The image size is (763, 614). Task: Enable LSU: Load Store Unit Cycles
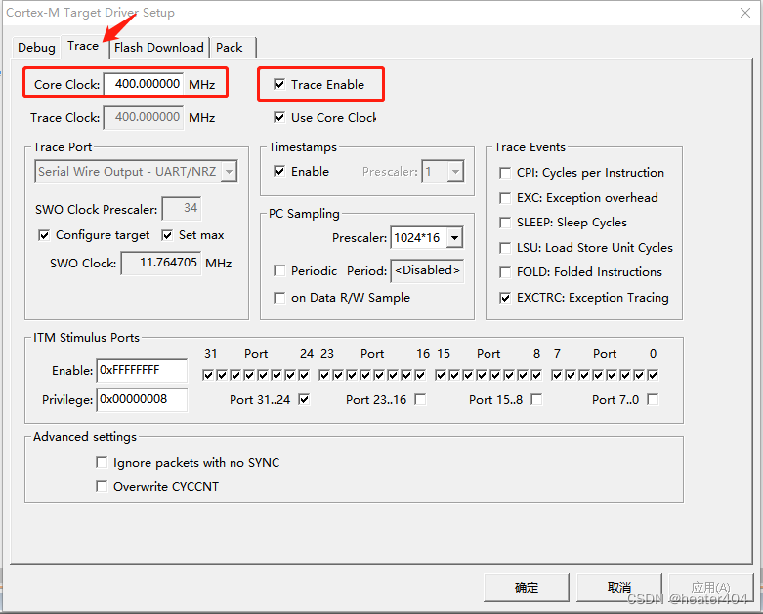[x=505, y=248]
